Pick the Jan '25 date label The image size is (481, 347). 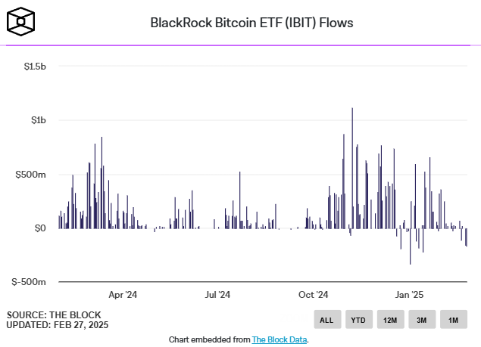point(409,295)
